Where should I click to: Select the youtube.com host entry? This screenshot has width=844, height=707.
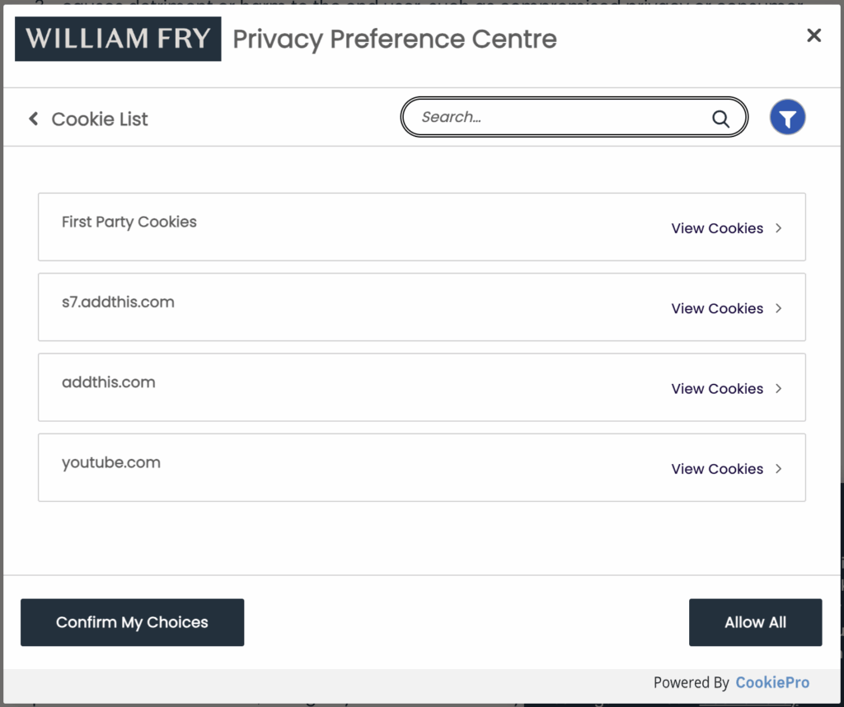click(x=111, y=462)
